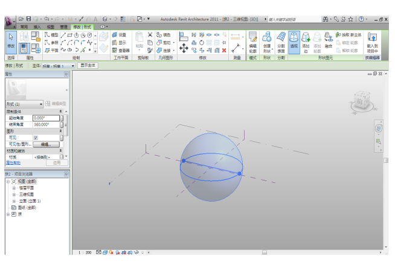Click the start angle (起始角度) value field
This screenshot has width=395, height=265.
click(46, 118)
